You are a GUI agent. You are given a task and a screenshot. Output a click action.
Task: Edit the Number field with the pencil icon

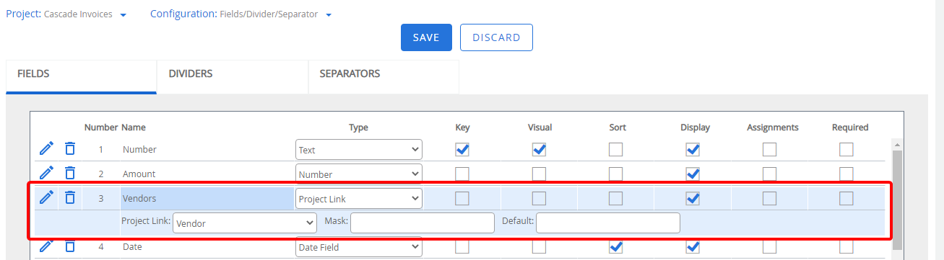click(x=46, y=148)
